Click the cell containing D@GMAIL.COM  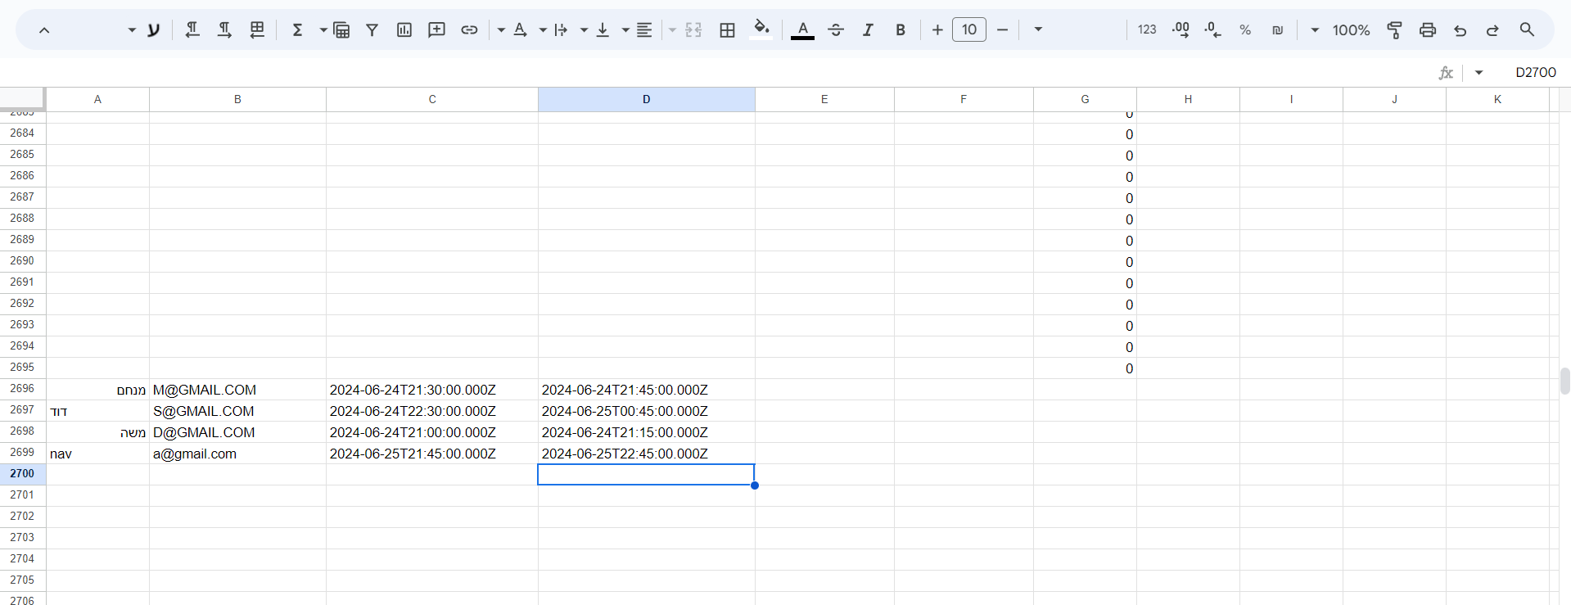click(x=237, y=432)
